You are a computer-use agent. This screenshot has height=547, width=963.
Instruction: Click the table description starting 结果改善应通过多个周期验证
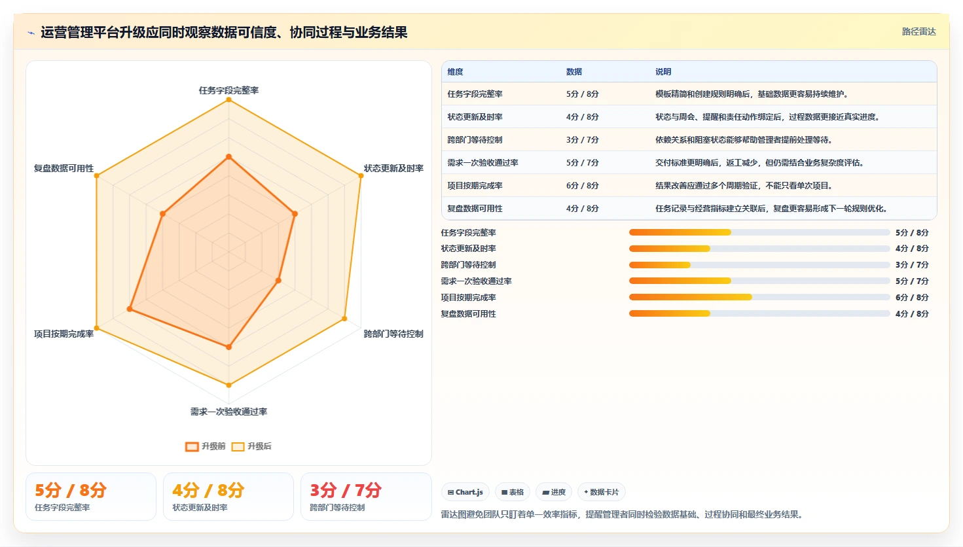coord(745,186)
